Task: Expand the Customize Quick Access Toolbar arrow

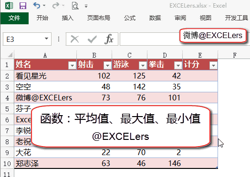Action: 86,6
